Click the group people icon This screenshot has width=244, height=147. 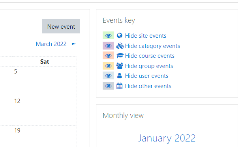click(x=120, y=66)
